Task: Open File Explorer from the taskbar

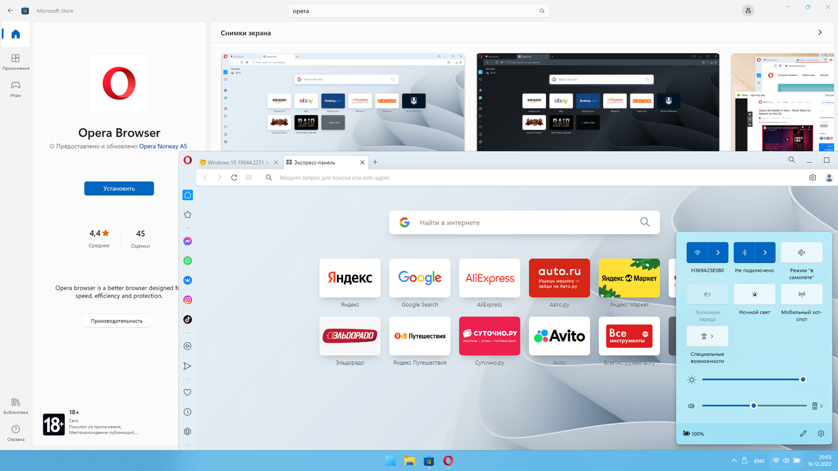Action: click(x=410, y=461)
